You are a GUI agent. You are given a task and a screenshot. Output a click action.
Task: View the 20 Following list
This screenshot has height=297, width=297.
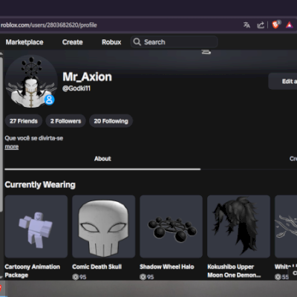pyautogui.click(x=111, y=121)
